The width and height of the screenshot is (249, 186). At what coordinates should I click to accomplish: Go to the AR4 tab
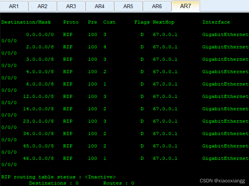(99, 6)
